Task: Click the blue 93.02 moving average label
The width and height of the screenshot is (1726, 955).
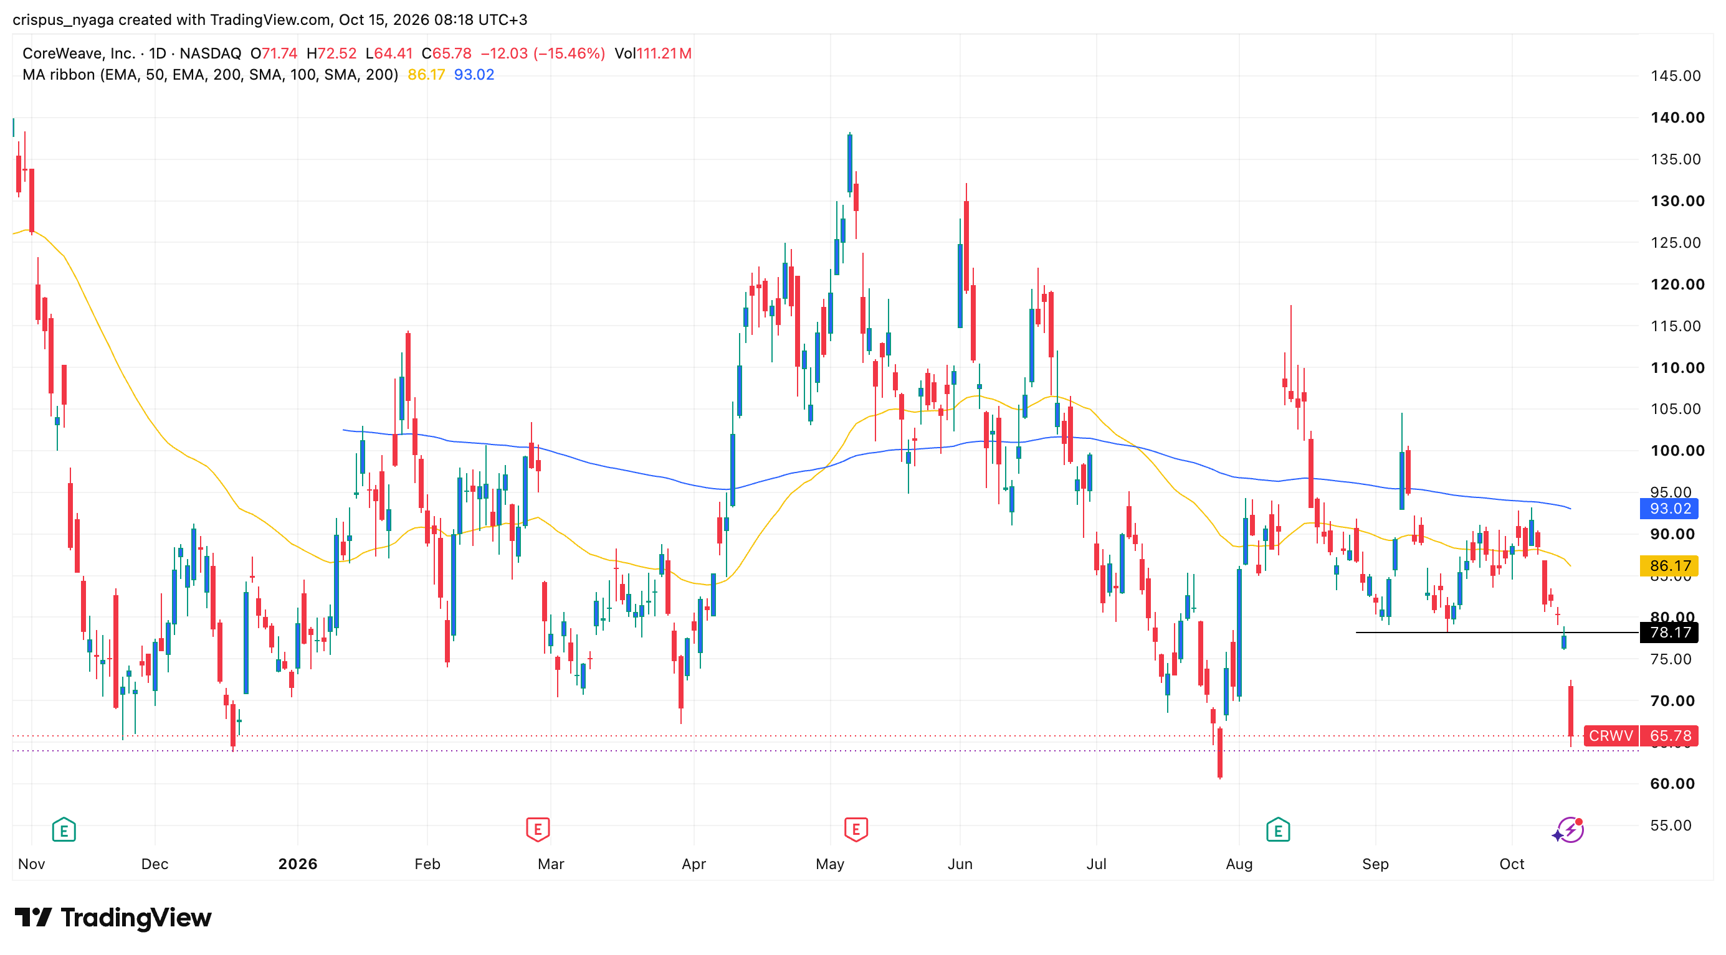Action: (x=1669, y=508)
